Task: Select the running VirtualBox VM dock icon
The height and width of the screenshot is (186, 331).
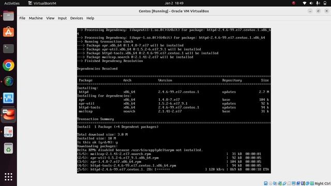Action: [x=8, y=115]
